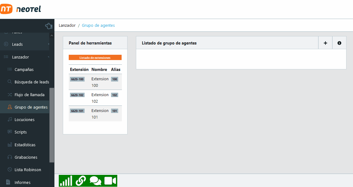
Task: Go to Búsqueda de leads
Action: coord(32,82)
